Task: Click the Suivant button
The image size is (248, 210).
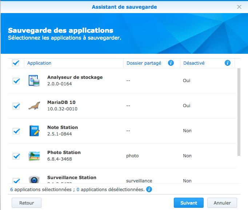Action: click(189, 203)
